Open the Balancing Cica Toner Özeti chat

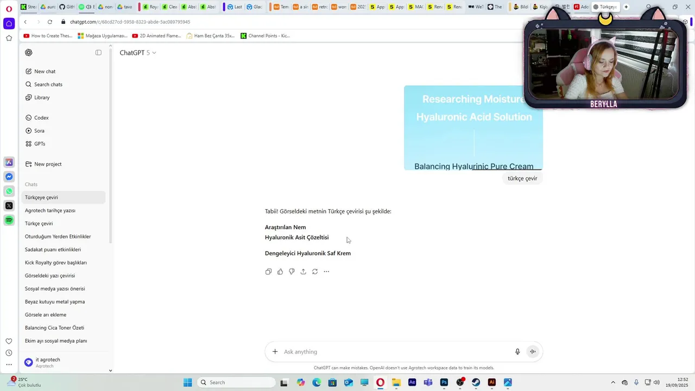pyautogui.click(x=64, y=328)
